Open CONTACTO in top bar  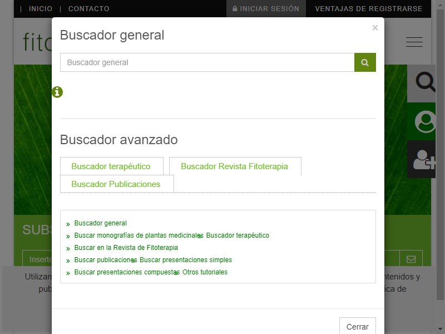point(89,9)
